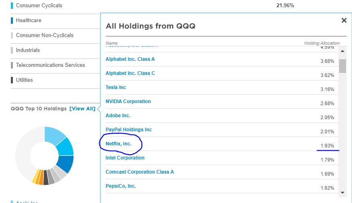The image size is (352, 203).
Task: Open Alphabet Inc. Class A holding
Action: point(130,59)
